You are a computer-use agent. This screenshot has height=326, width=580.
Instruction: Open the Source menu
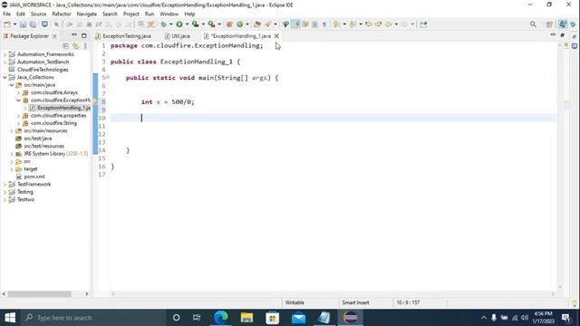(x=38, y=14)
